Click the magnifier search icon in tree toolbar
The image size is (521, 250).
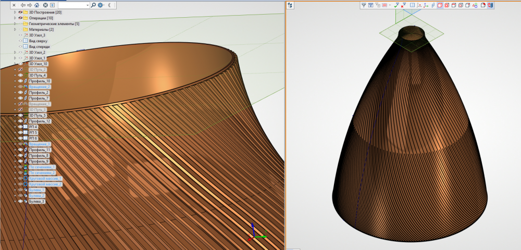pyautogui.click(x=93, y=5)
